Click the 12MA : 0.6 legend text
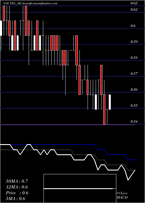Image resolution: width=145 pixels, height=203 pixels. tap(17, 187)
